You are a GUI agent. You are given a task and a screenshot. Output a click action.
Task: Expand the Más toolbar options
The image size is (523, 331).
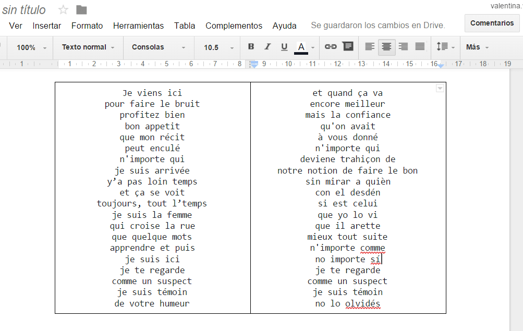477,47
